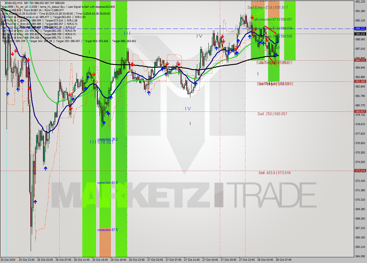Click 'Sell correction 38 | 588.599' label
The width and height of the screenshot is (367, 263).
click(x=272, y=36)
